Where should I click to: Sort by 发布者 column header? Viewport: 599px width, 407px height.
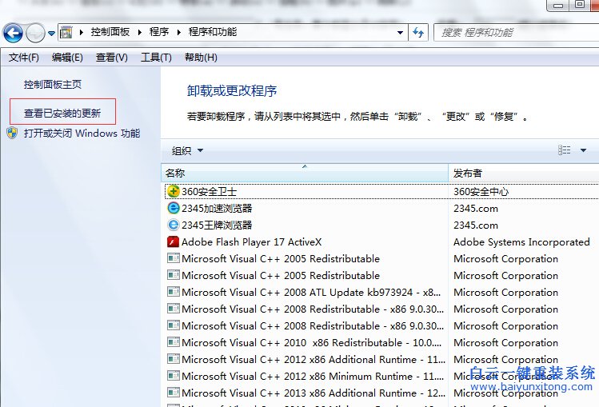tap(520, 174)
